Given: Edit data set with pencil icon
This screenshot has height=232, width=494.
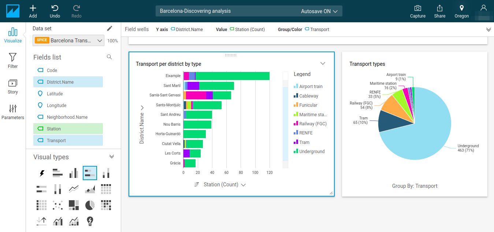Looking at the screenshot, I should pos(109,28).
